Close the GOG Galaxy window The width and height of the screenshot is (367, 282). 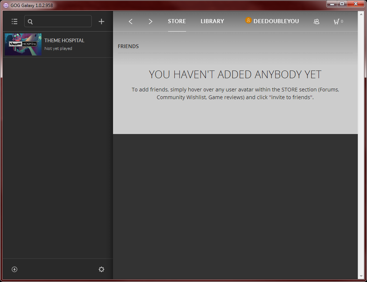(x=356, y=4)
